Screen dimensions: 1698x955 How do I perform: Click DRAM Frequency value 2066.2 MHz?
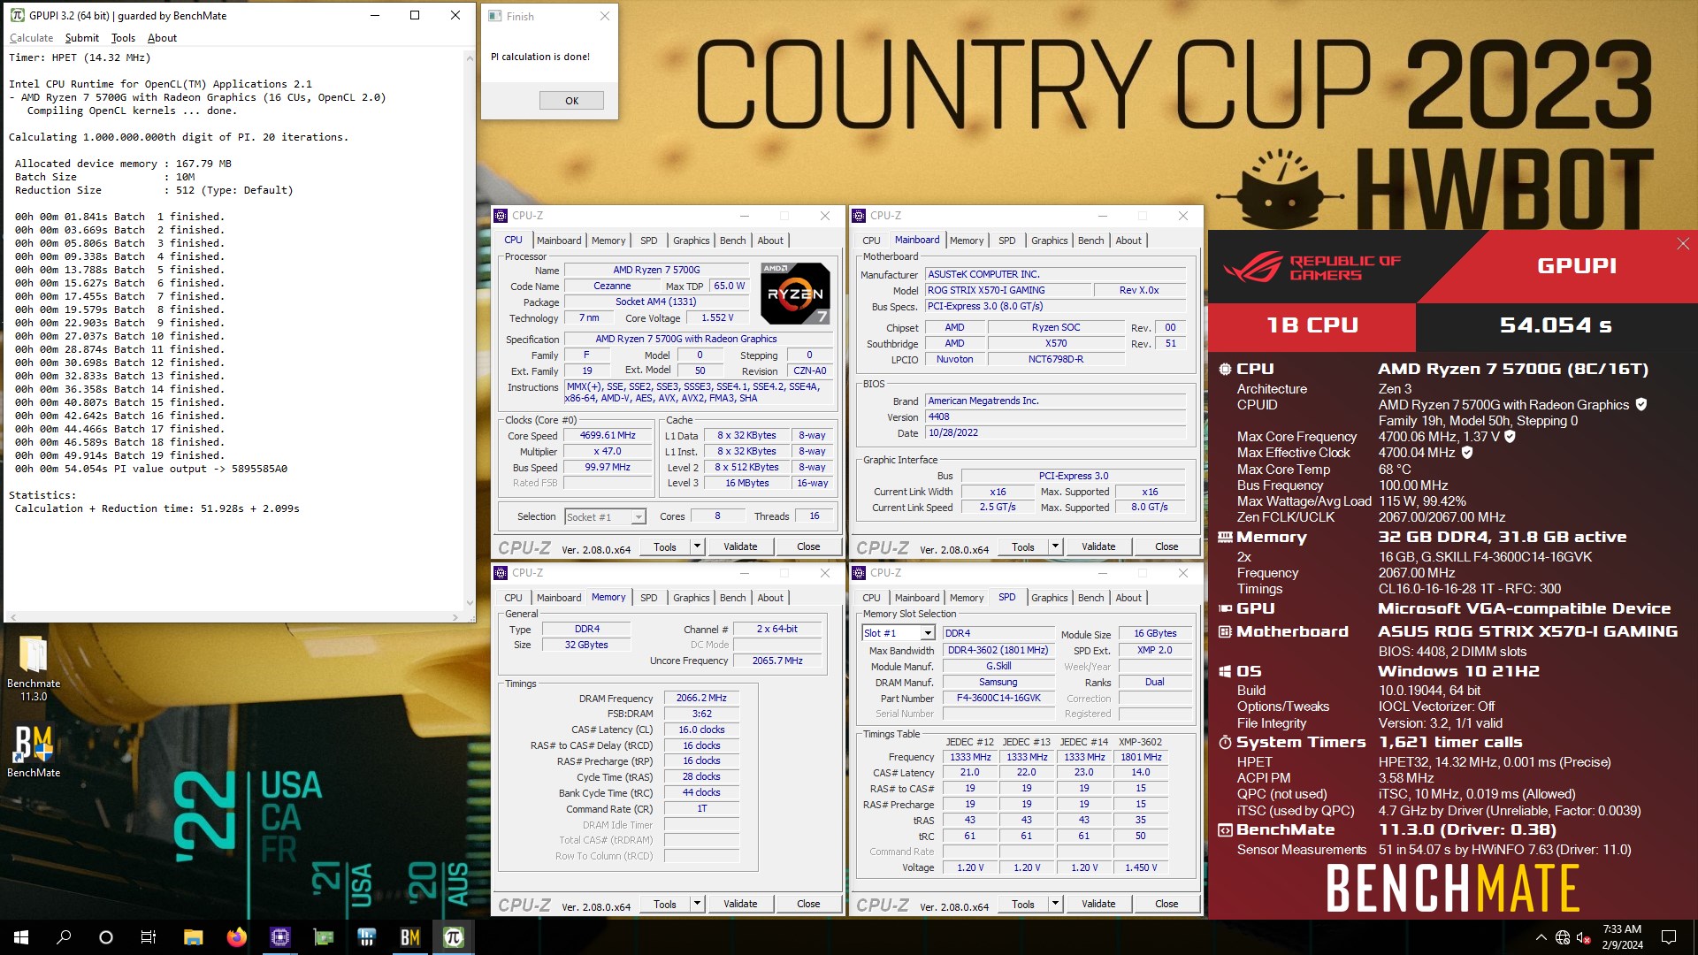pyautogui.click(x=701, y=699)
